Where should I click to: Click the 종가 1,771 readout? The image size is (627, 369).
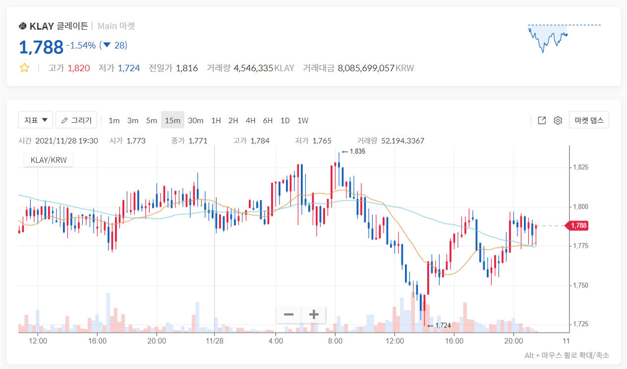[189, 141]
